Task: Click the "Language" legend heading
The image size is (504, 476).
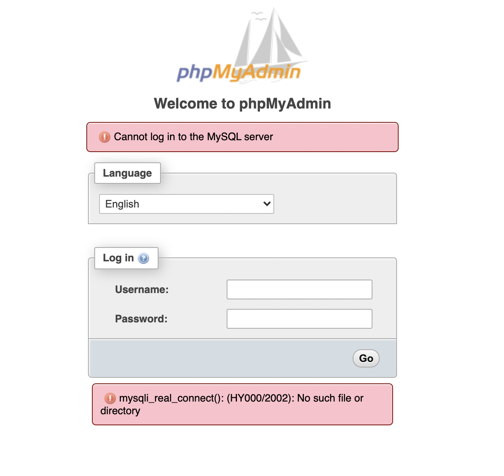Action: tap(127, 173)
